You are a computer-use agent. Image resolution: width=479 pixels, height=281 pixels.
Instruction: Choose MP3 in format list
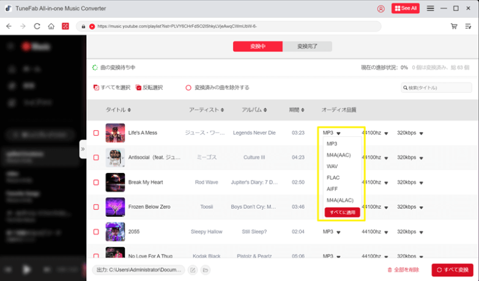click(x=332, y=144)
